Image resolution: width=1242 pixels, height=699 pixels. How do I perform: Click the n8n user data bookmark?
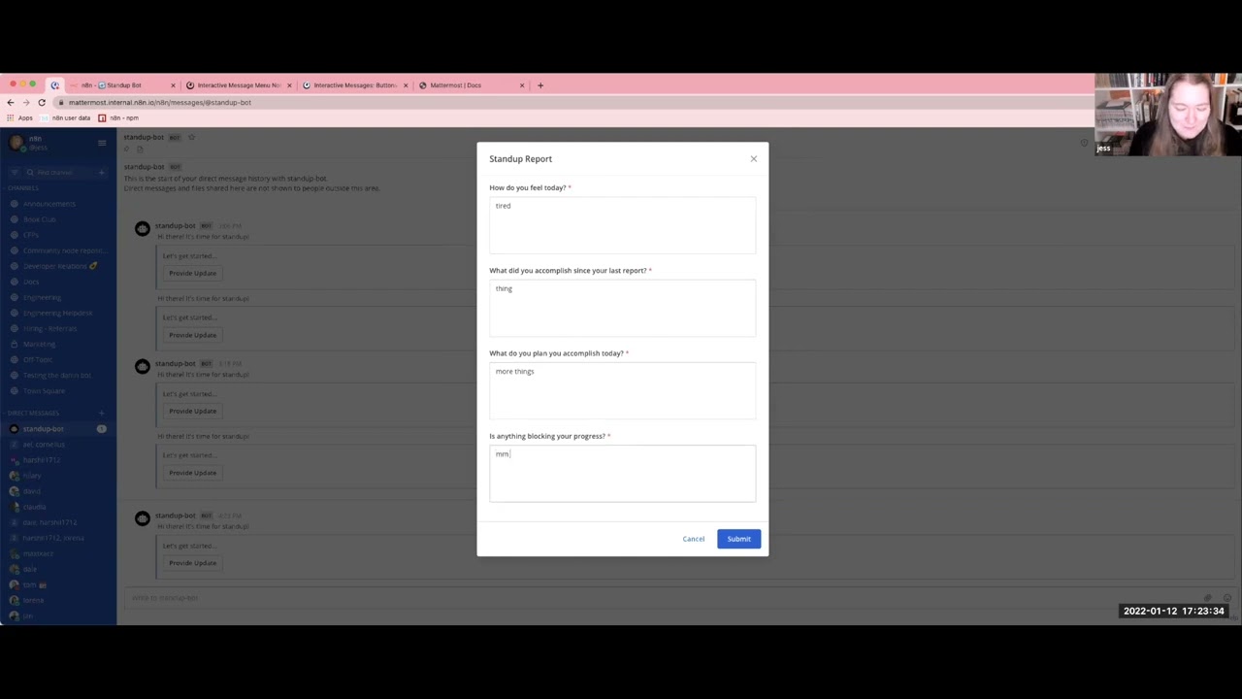tap(70, 117)
